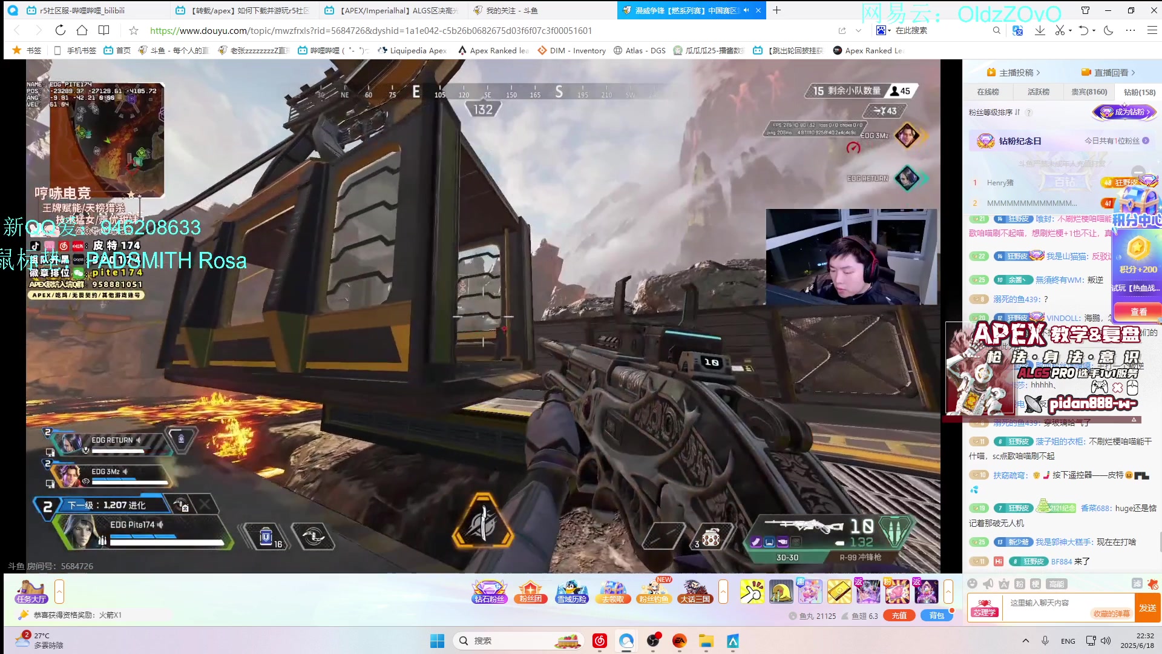
Task: Click the 充值 recharge button
Action: [x=899, y=615]
